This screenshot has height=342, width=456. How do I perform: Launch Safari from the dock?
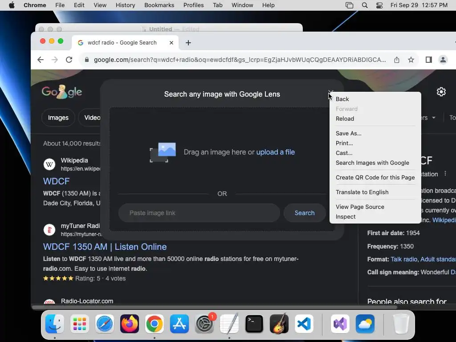[104, 324]
